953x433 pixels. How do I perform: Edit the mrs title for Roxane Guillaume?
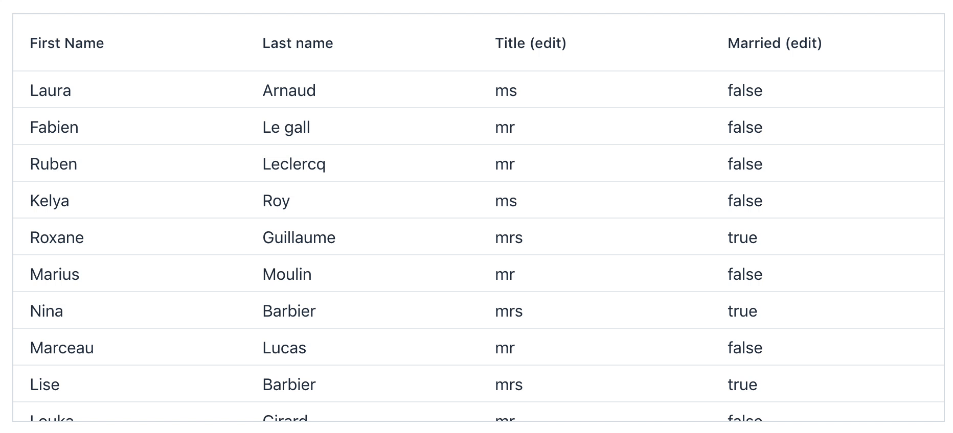point(509,237)
